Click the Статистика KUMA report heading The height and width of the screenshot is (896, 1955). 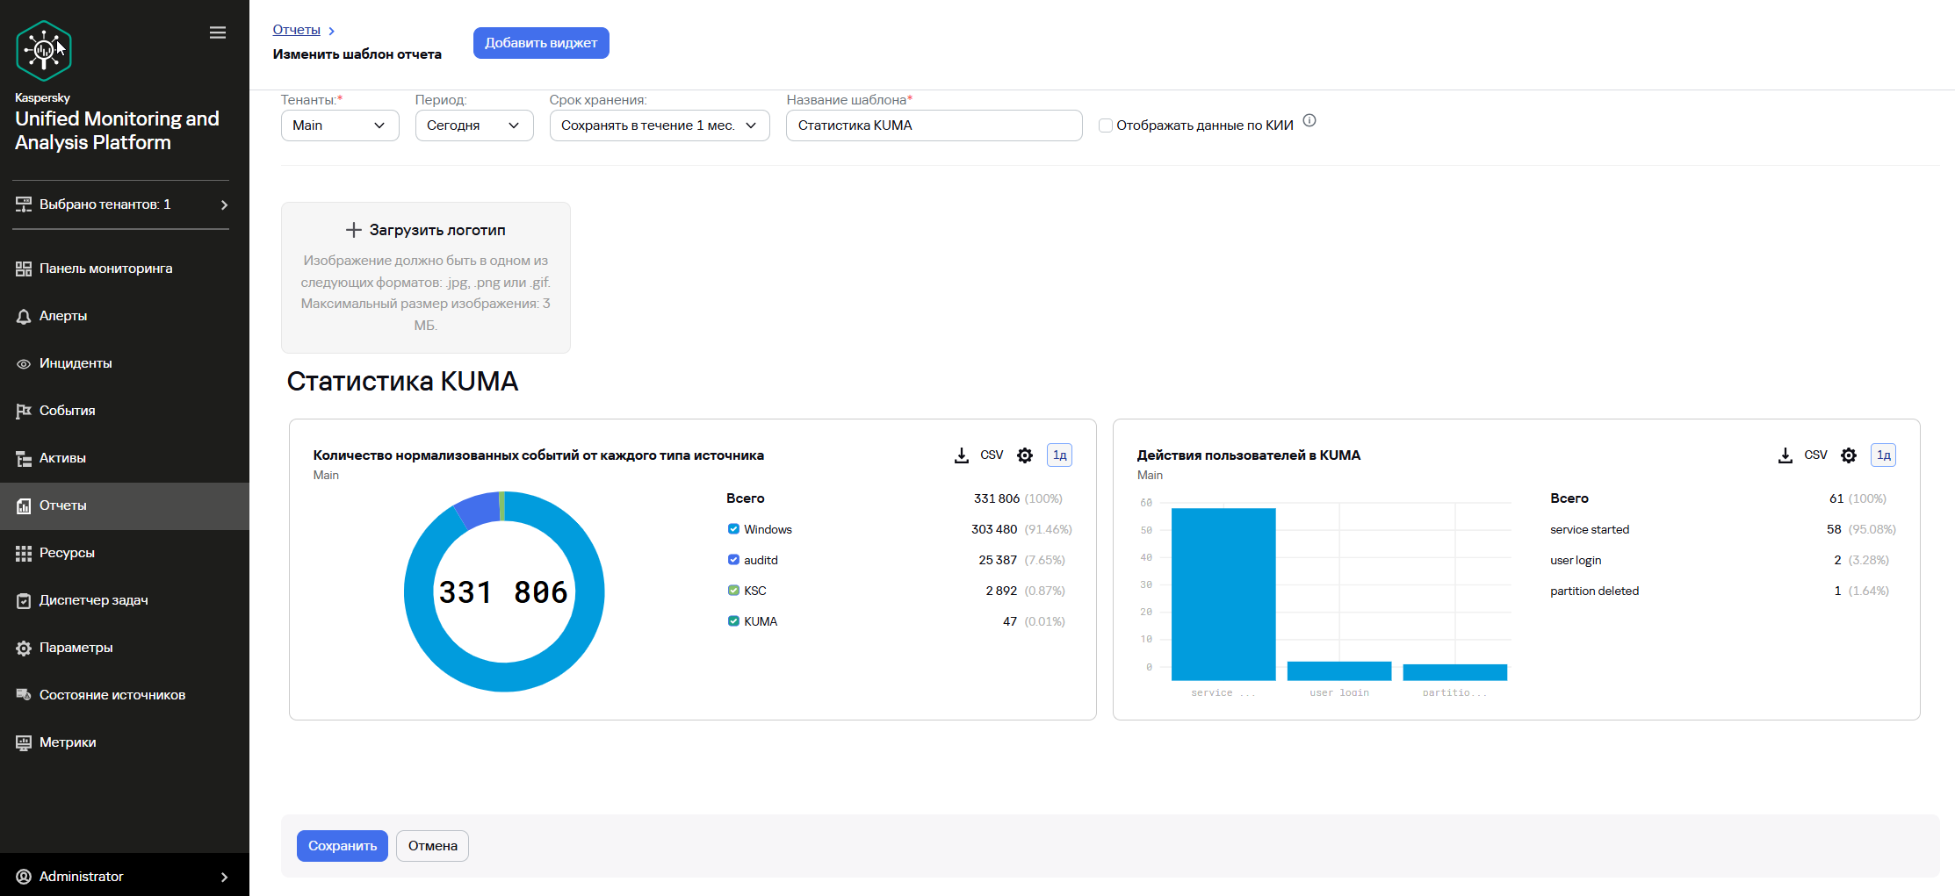pyautogui.click(x=402, y=382)
